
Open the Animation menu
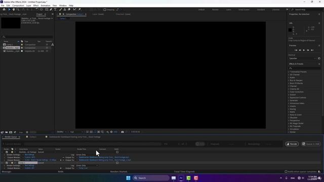[x=46, y=6]
